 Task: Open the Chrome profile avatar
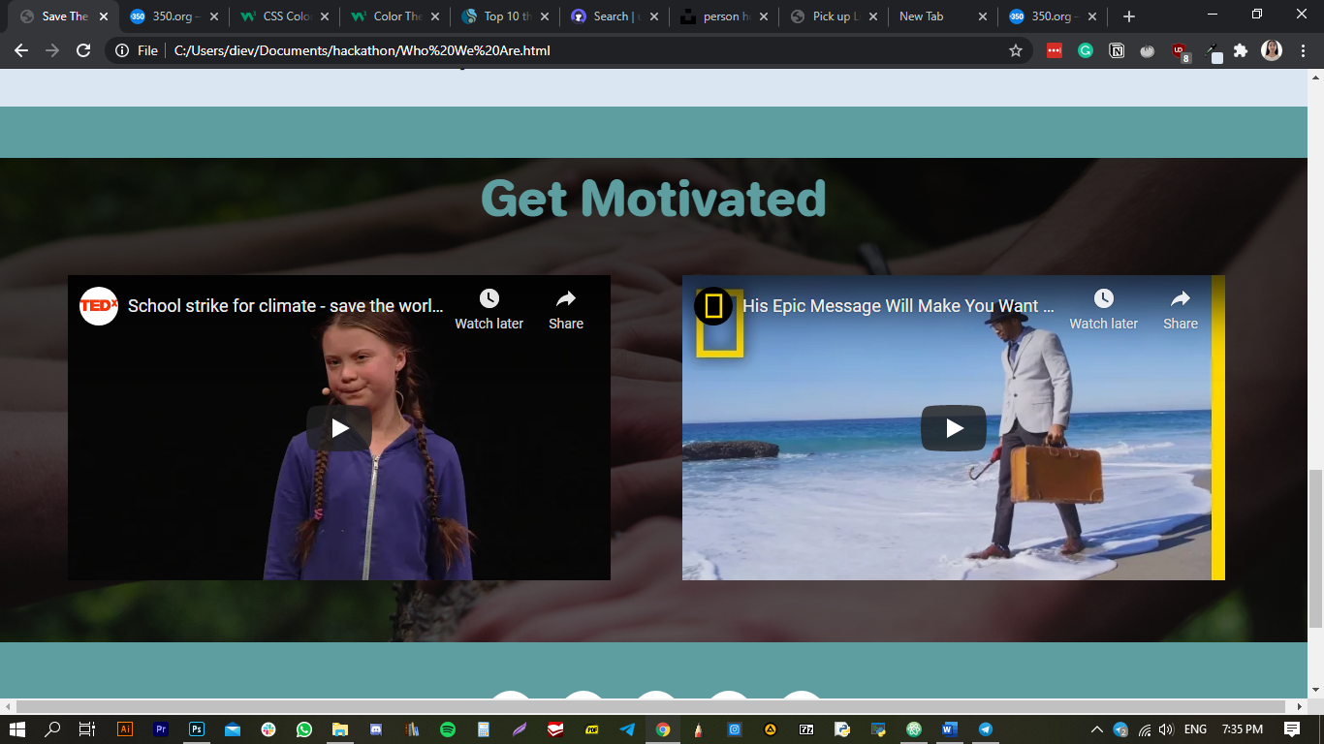[1272, 50]
